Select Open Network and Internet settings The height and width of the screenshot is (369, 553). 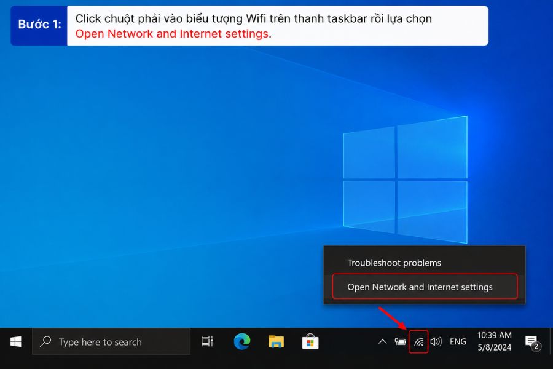coord(425,287)
